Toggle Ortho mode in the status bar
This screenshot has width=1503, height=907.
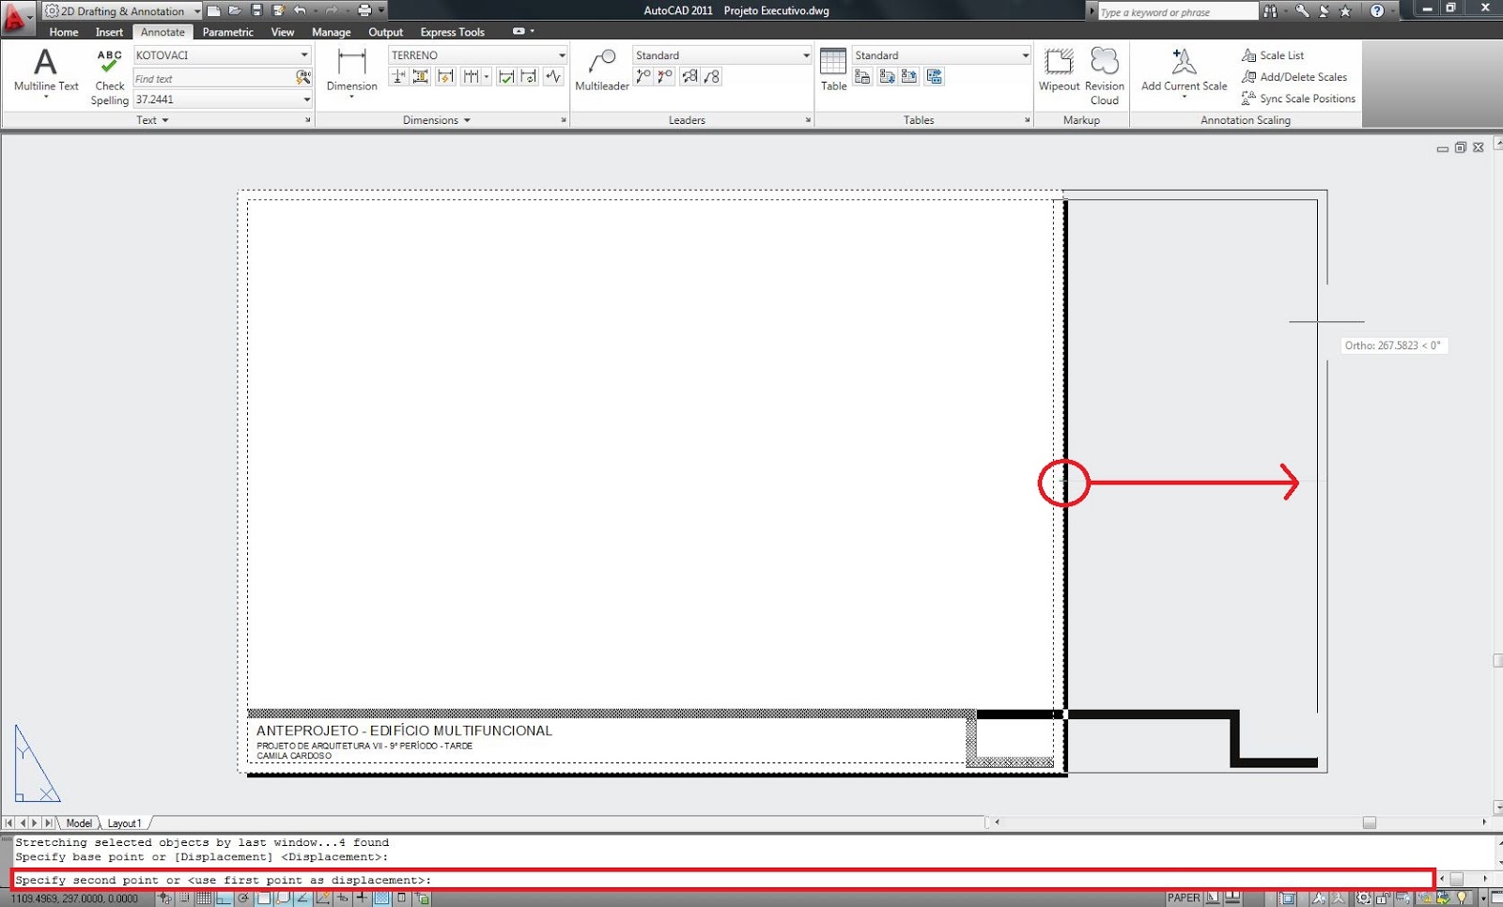tap(224, 898)
